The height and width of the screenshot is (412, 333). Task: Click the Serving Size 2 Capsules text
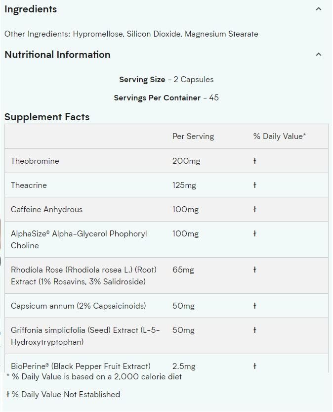click(x=166, y=79)
